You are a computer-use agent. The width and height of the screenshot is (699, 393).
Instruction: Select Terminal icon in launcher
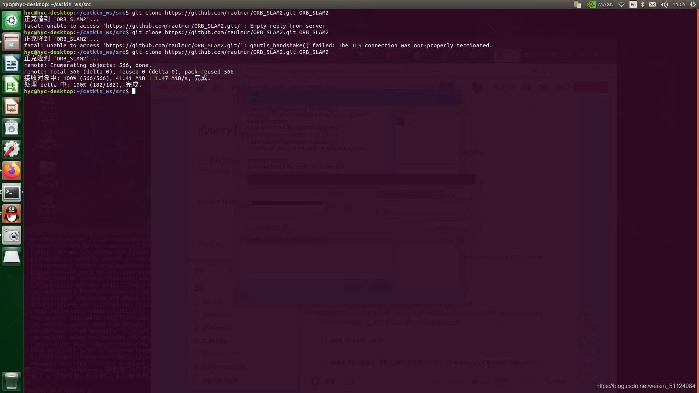pyautogui.click(x=12, y=192)
